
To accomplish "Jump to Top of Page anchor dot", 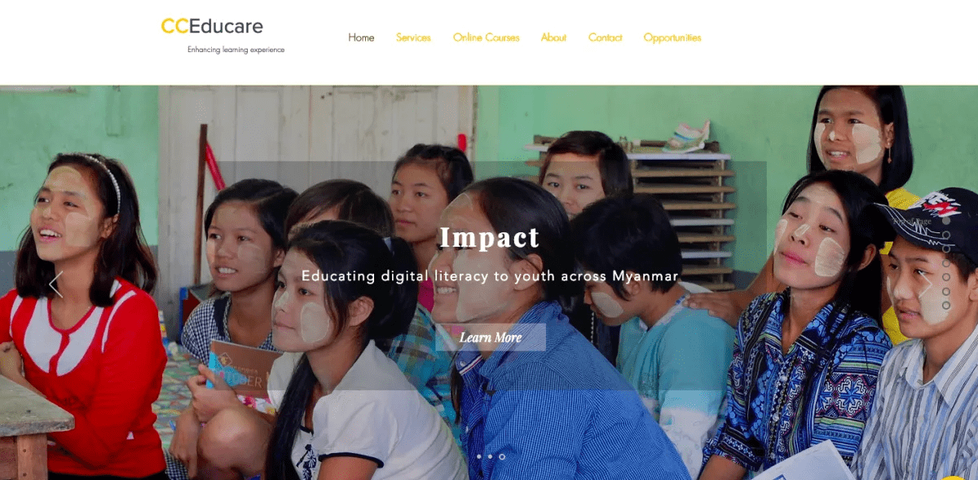I will (x=946, y=221).
